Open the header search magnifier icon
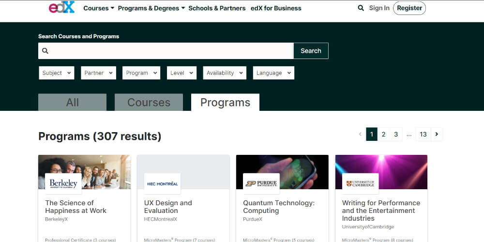 click(x=361, y=8)
